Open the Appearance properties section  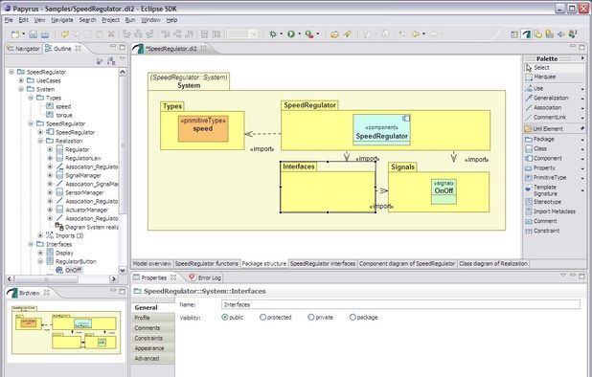click(x=153, y=348)
